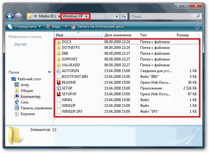Click the WIN51IP.SP3 file name

coord(72,111)
